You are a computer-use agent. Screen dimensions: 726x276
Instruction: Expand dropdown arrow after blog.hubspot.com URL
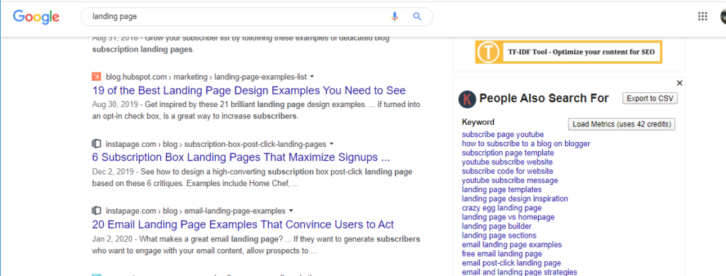pyautogui.click(x=312, y=77)
